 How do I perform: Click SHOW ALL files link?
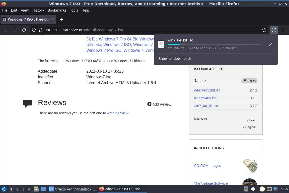click(x=201, y=119)
